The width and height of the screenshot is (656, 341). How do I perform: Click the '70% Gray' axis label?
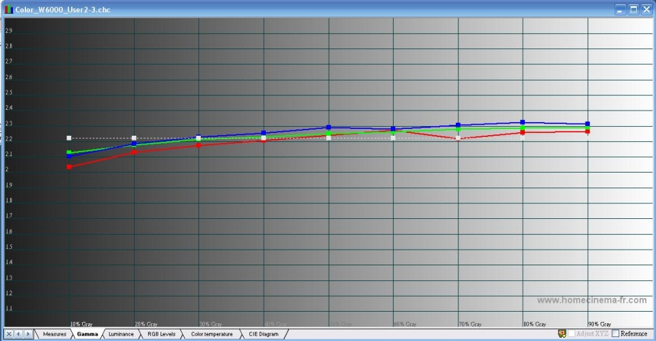click(x=470, y=324)
